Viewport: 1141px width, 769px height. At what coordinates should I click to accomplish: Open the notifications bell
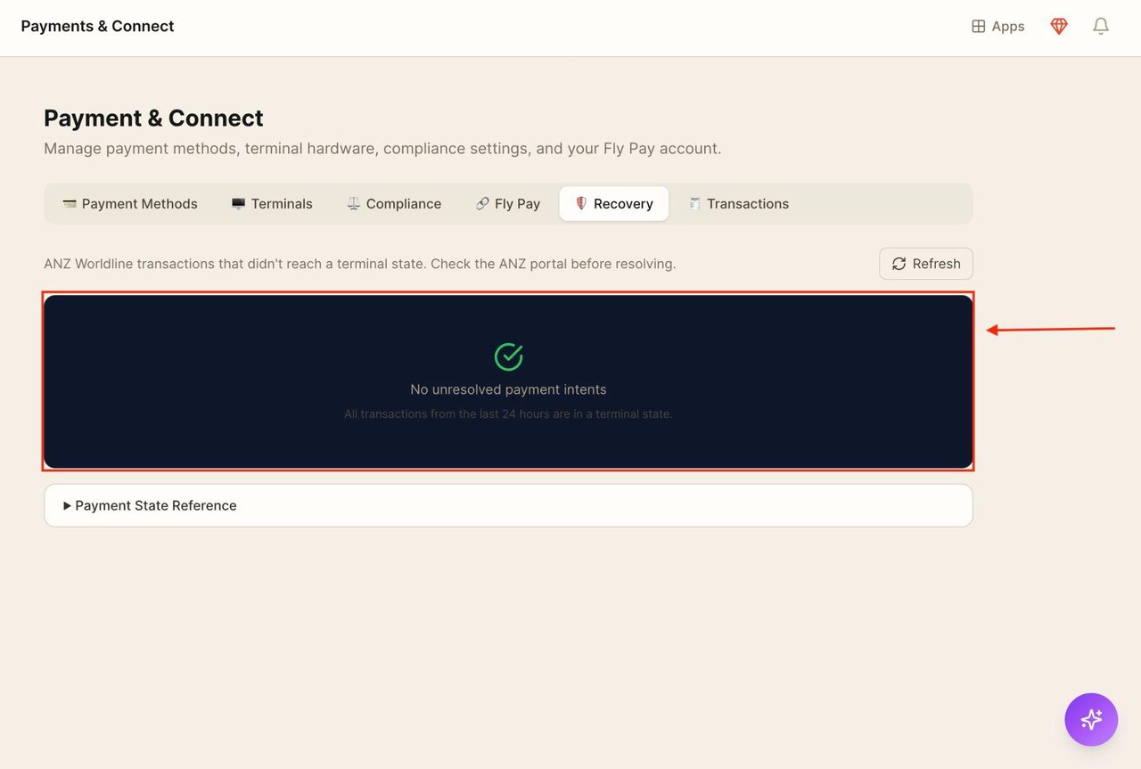tap(1101, 27)
